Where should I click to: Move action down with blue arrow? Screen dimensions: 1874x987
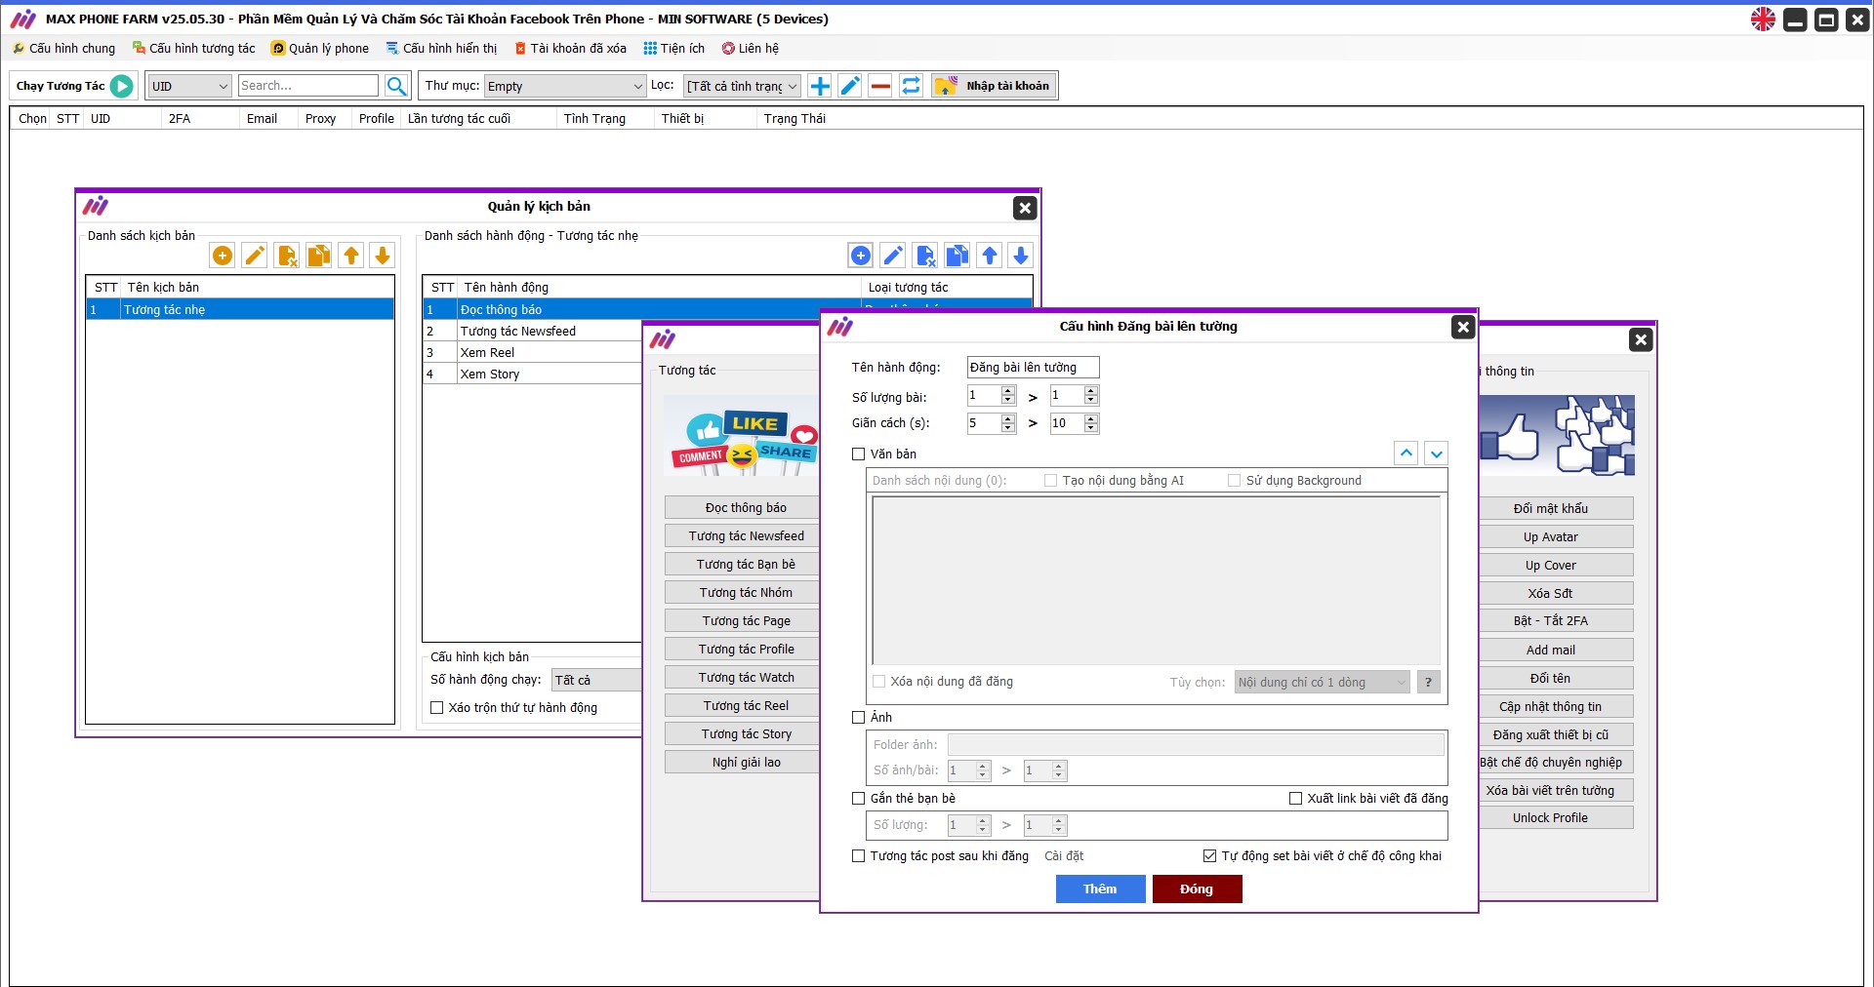(1021, 256)
